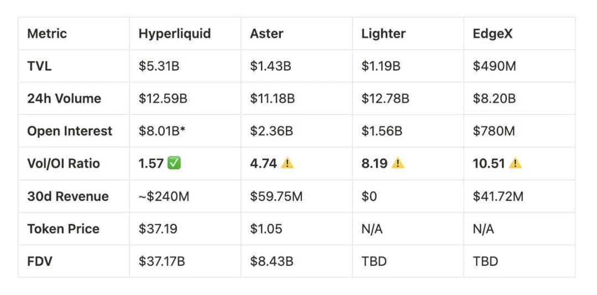Click the 30d Revenue row label
This screenshot has width=597, height=295.
tap(68, 196)
